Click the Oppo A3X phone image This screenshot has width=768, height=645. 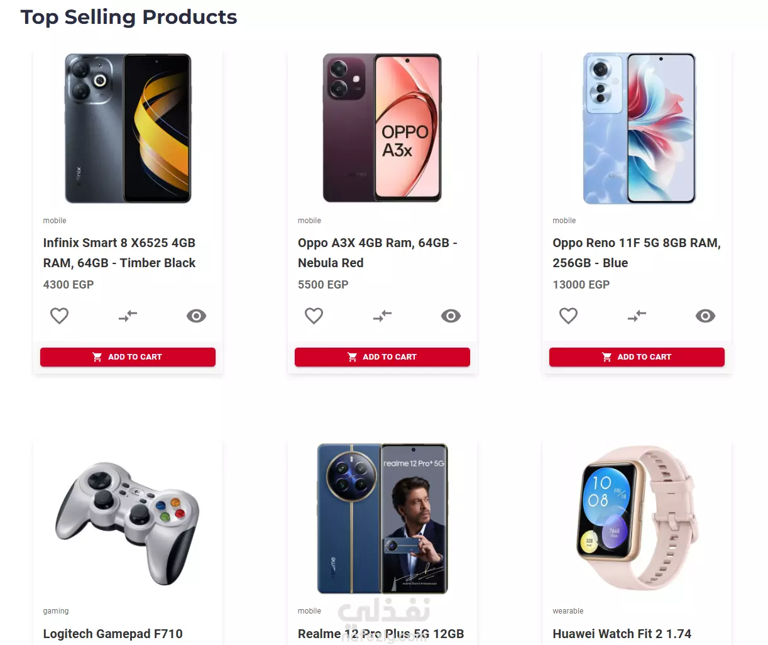pos(382,128)
